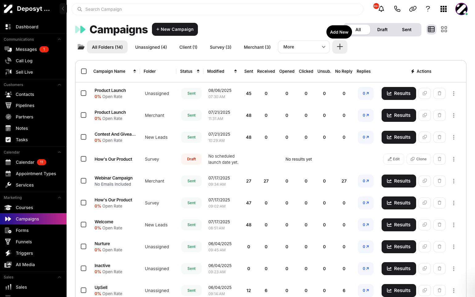Open the link icon in top bar
This screenshot has height=297, width=475.
point(413,9)
